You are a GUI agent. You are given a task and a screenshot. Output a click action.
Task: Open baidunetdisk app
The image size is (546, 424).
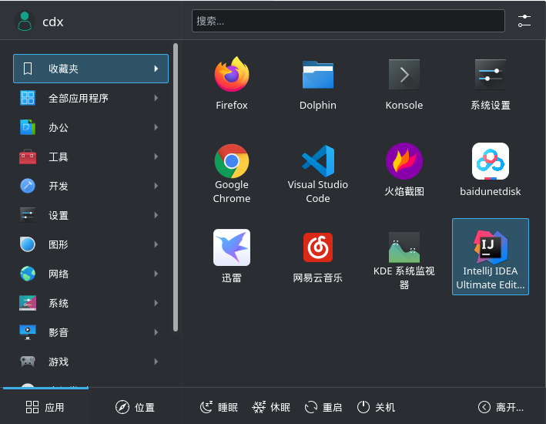pyautogui.click(x=491, y=170)
